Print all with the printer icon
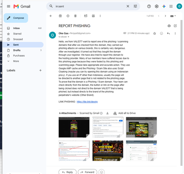184x174 pixels. (169, 26)
